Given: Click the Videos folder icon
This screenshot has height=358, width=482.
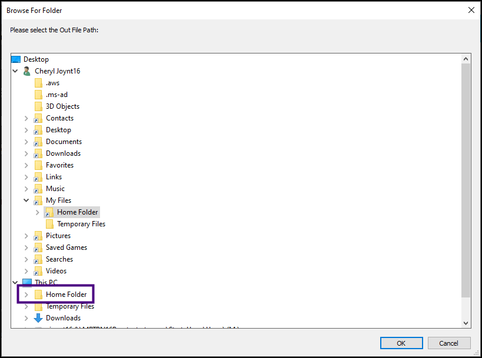Looking at the screenshot, I should point(38,271).
